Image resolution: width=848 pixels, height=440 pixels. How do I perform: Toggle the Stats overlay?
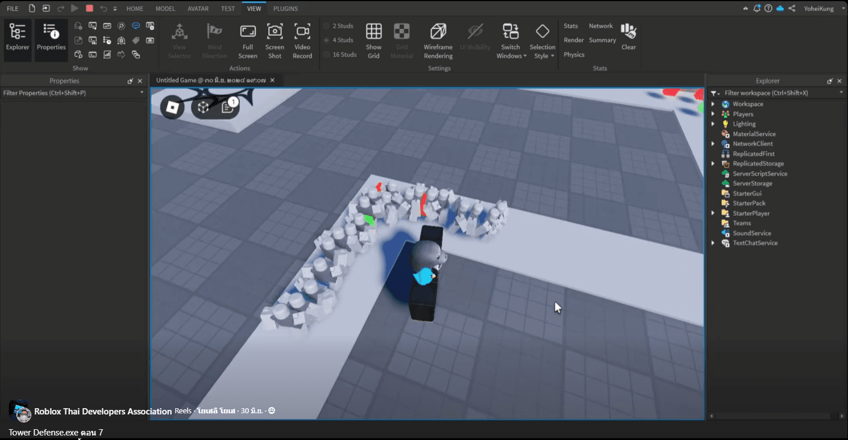tap(571, 26)
